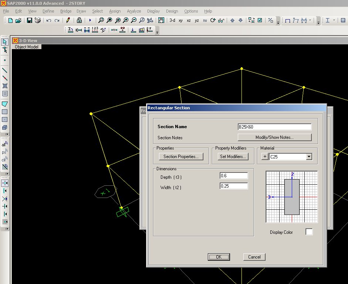Open a file with the folder icon
Screen dimensions: 348x284
(18, 20)
